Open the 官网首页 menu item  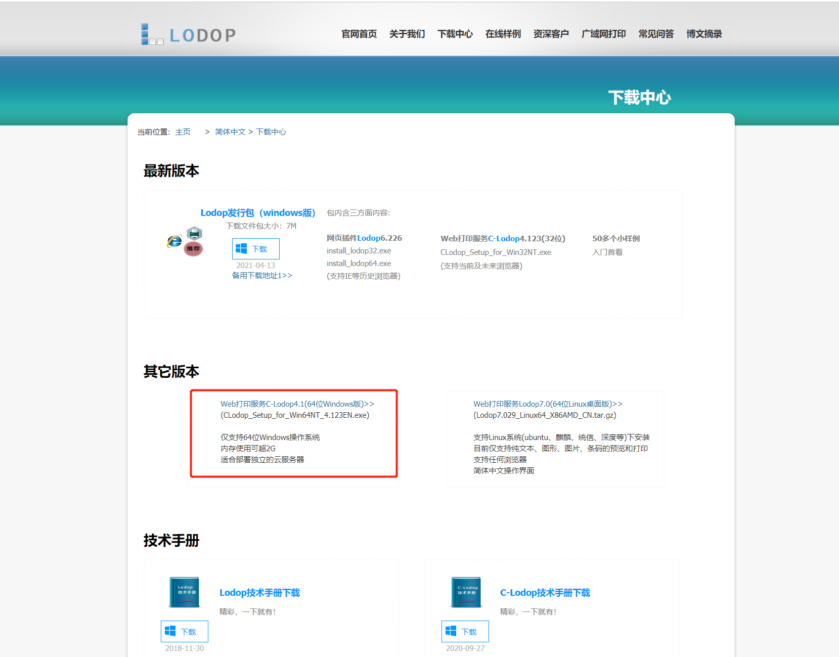[x=359, y=34]
